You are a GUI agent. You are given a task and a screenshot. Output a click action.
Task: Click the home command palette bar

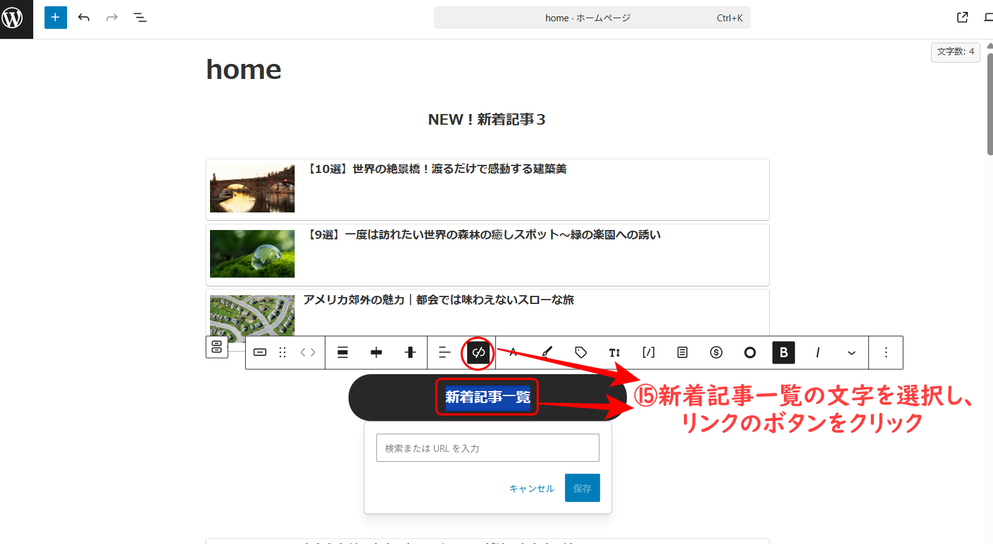(x=591, y=18)
